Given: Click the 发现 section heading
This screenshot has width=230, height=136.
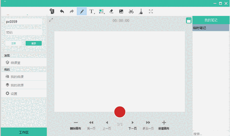Looking at the screenshot, I should pos(7,55).
